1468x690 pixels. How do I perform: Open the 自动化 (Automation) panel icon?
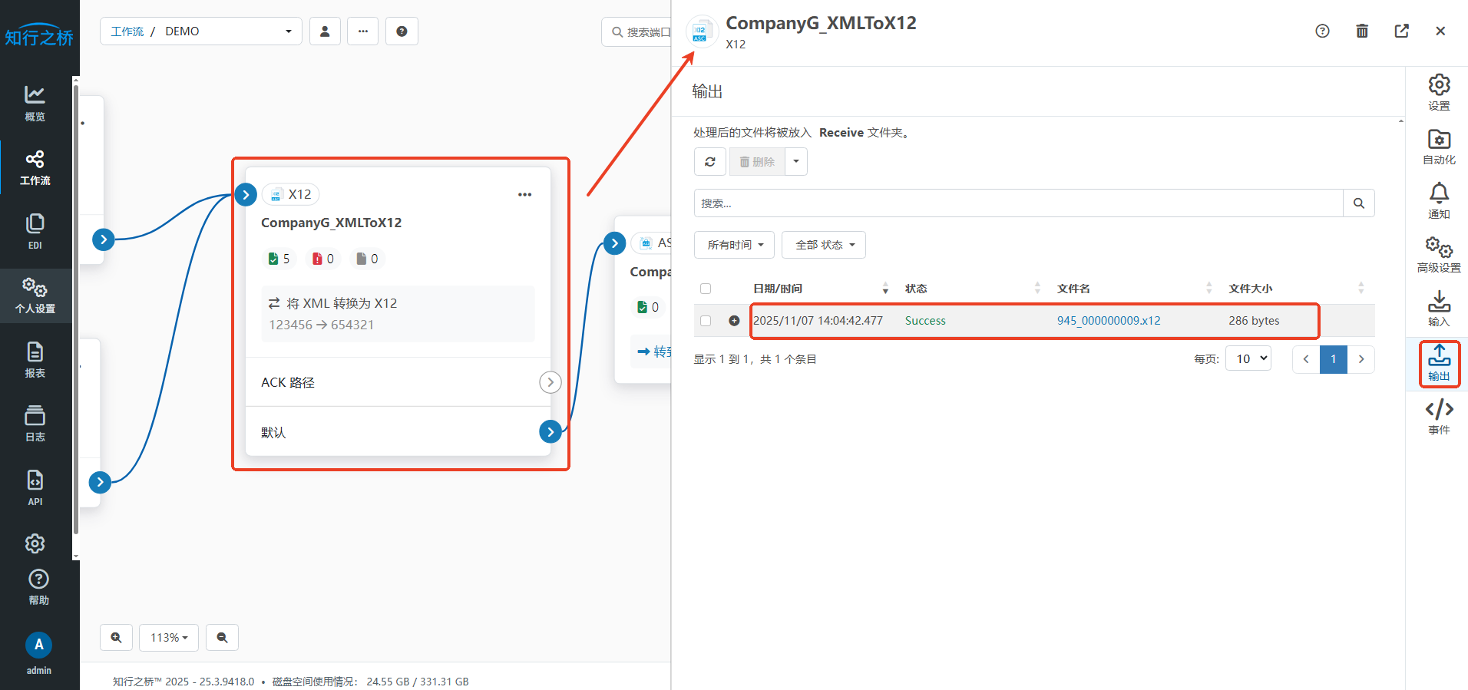point(1439,147)
